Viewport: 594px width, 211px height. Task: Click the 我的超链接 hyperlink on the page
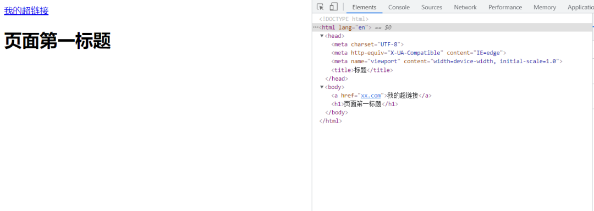(x=26, y=10)
